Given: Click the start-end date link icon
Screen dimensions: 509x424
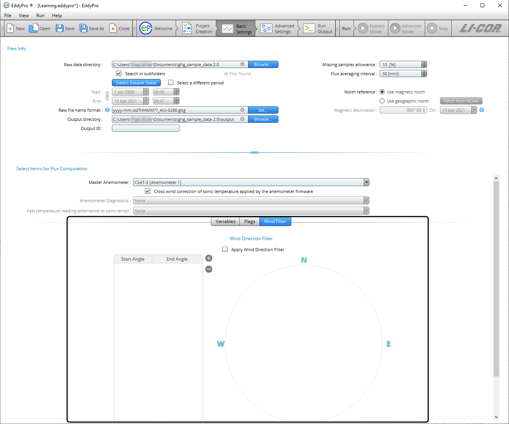Looking at the screenshot, I should tap(107, 97).
